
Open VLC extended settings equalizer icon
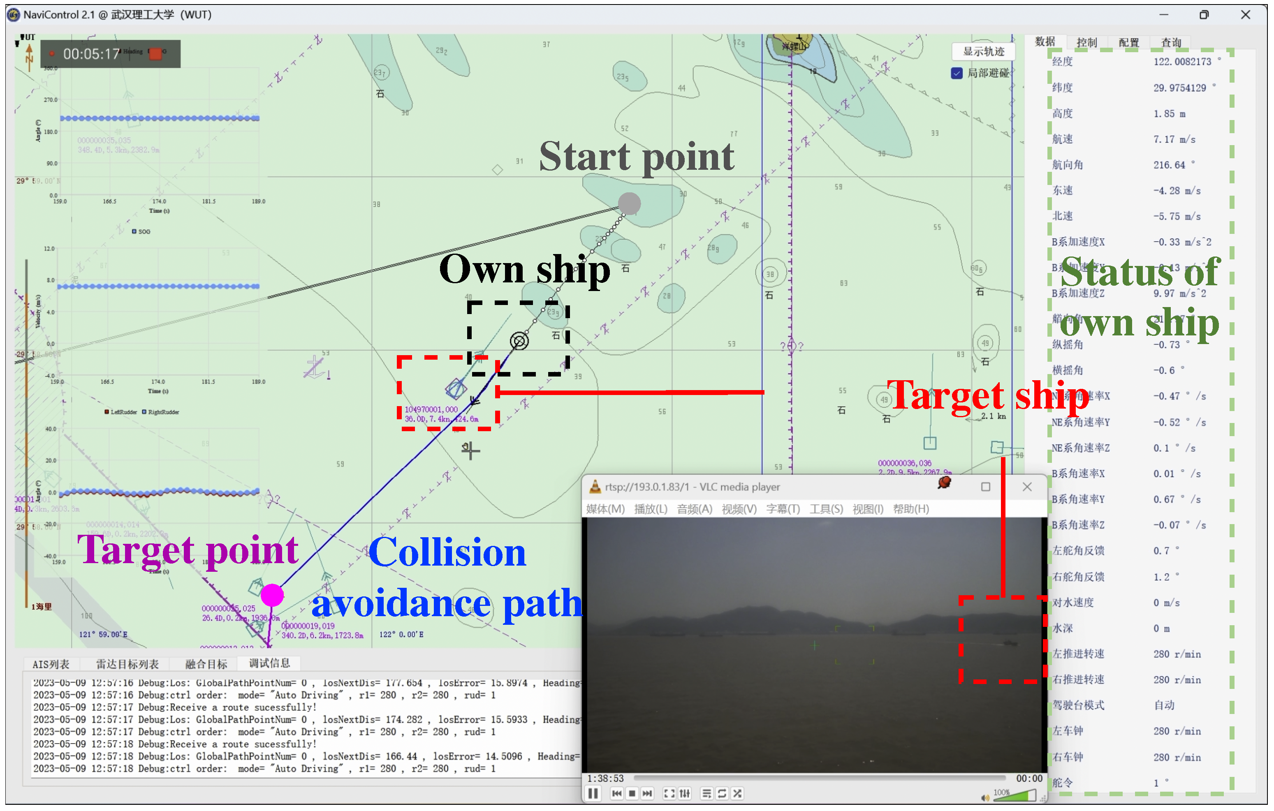685,794
